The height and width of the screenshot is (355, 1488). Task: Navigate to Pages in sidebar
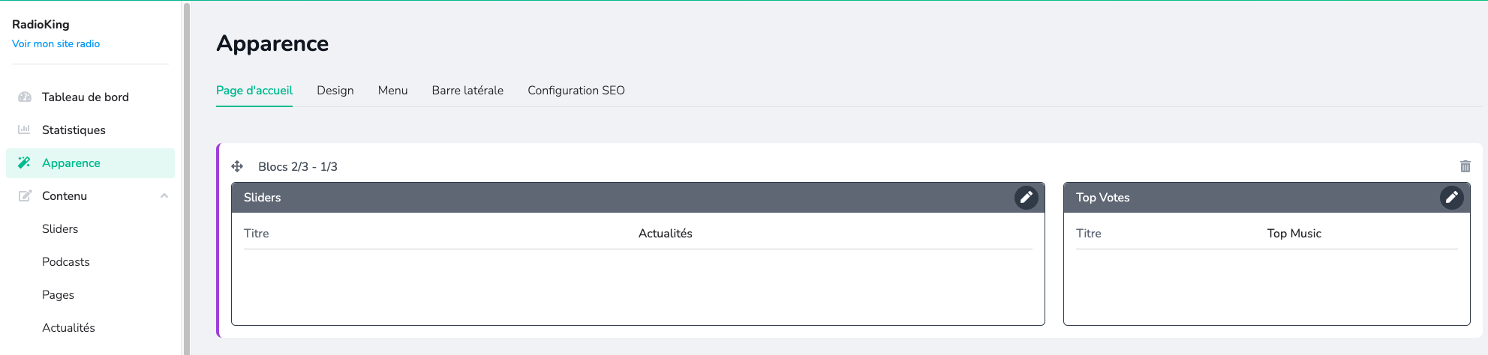[58, 294]
